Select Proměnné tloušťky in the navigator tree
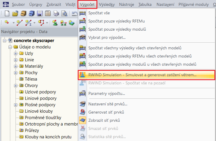The width and height of the screenshot is (216, 141). click(x=43, y=118)
